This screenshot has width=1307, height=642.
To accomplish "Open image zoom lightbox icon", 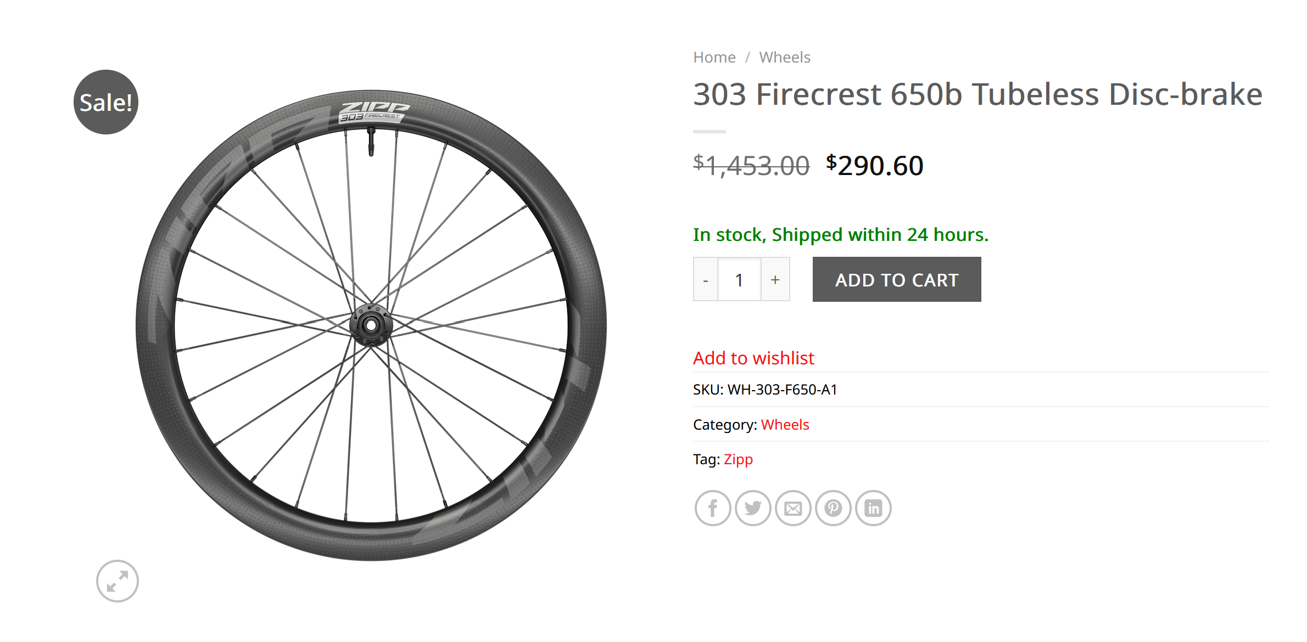I will [x=118, y=581].
